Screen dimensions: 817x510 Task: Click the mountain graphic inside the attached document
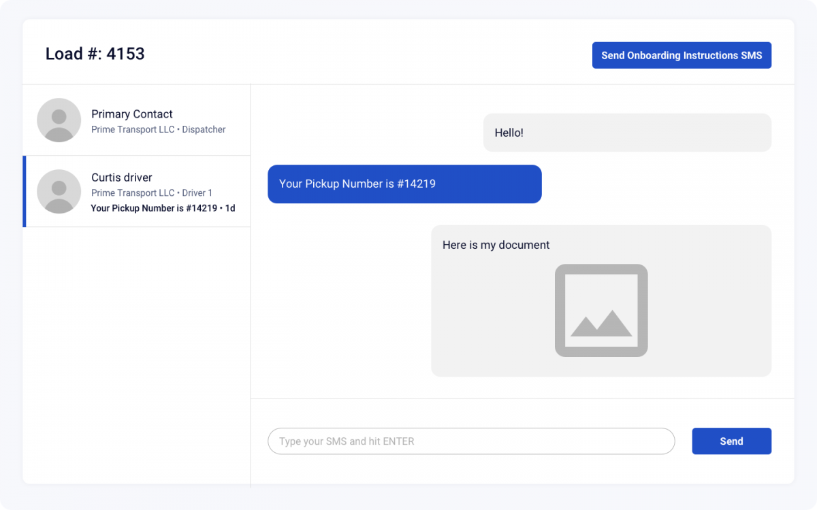(x=601, y=325)
